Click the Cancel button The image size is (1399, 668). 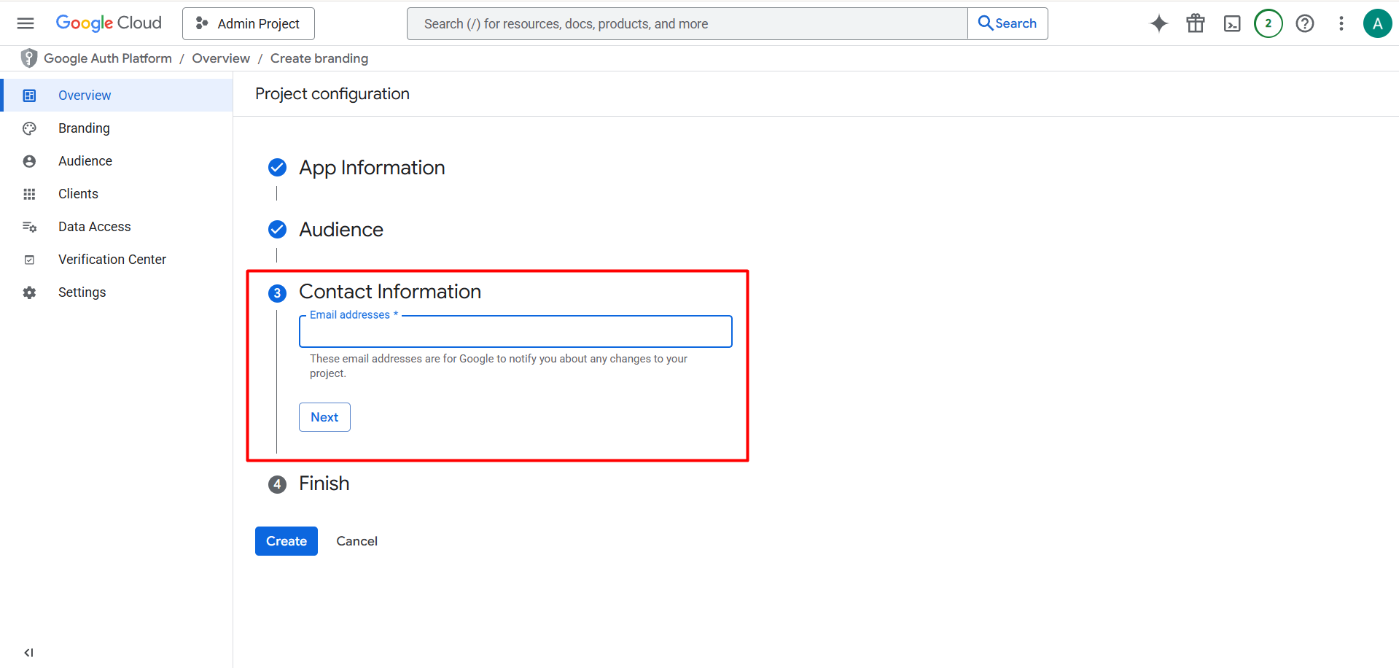point(356,541)
